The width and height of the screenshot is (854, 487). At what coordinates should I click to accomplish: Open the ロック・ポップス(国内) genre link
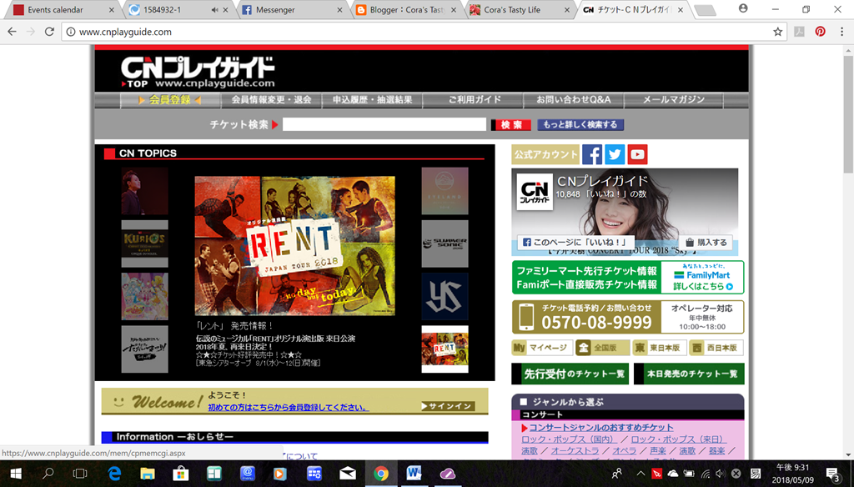pos(569,439)
